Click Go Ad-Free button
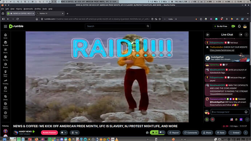This screenshot has width=251, height=141. (x=221, y=26)
